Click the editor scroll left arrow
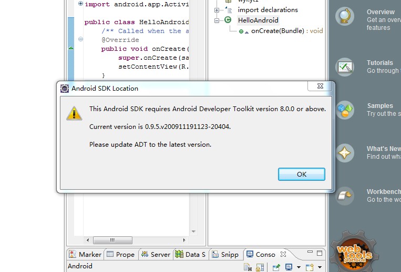The width and height of the screenshot is (401, 272). [88, 240]
